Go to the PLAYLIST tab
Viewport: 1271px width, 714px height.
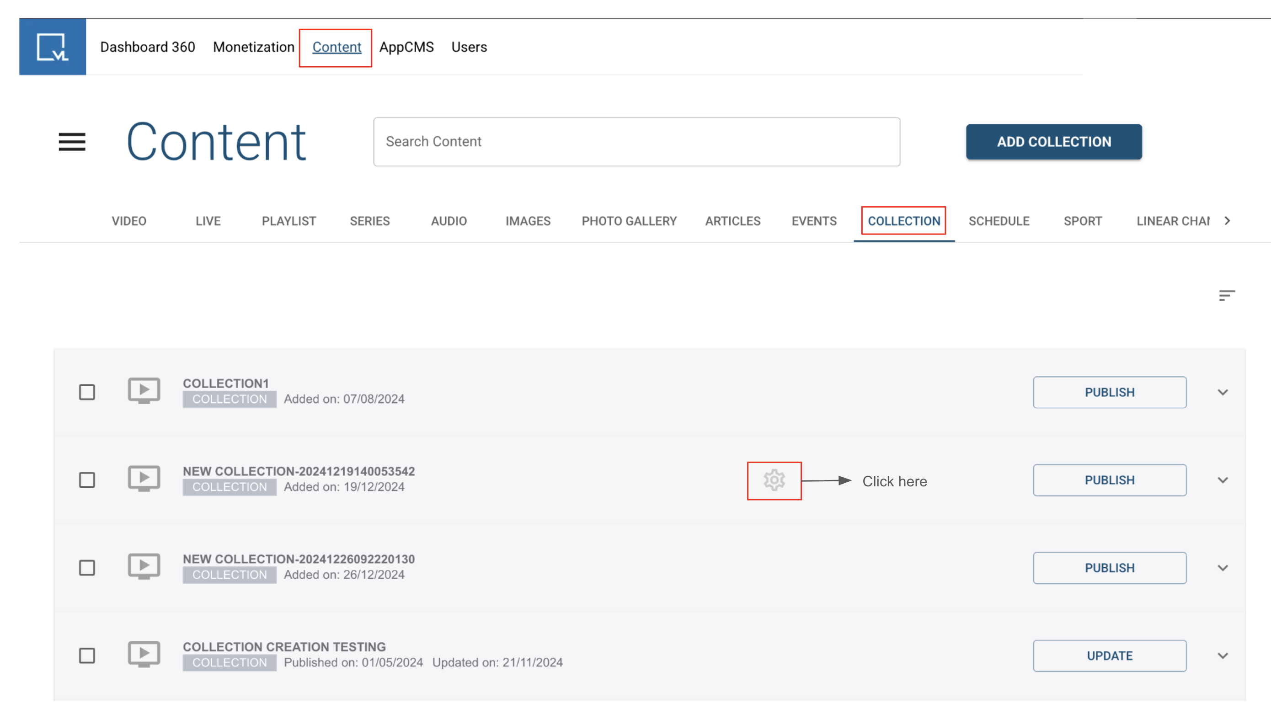(x=288, y=221)
